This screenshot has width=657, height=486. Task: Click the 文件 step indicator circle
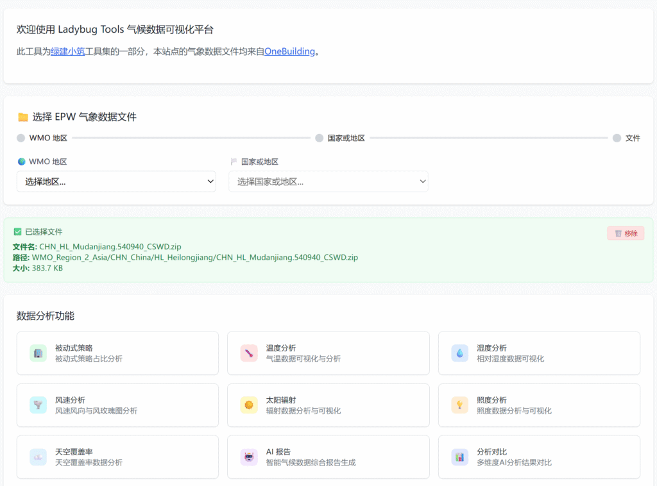pos(617,138)
